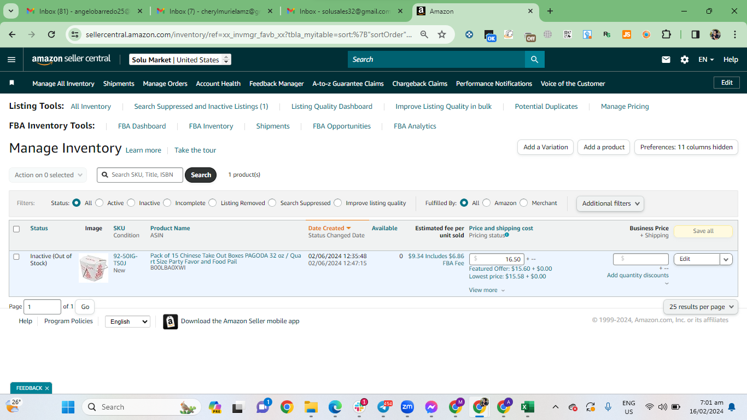Open the Solu Market United States account selector
Image resolution: width=747 pixels, height=420 pixels.
180,60
